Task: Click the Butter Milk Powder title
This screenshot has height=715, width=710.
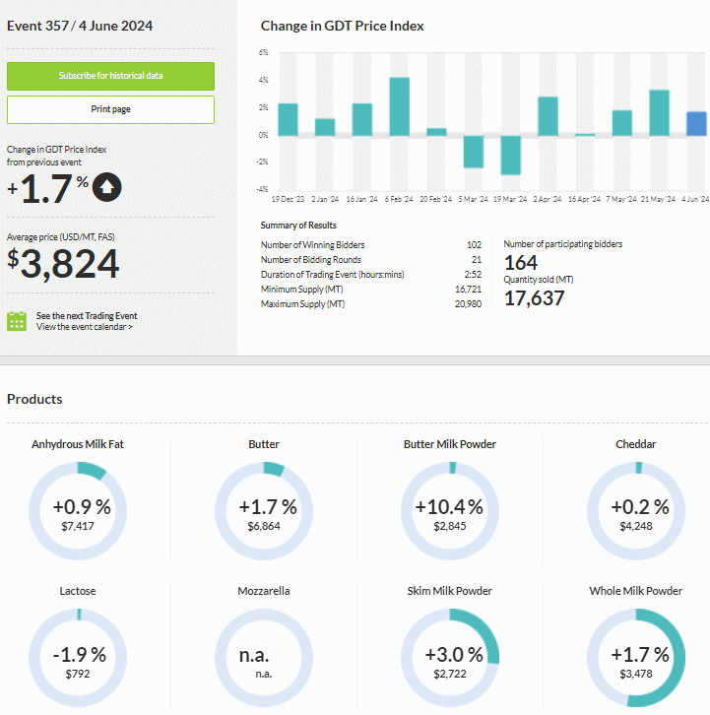Action: pos(450,444)
